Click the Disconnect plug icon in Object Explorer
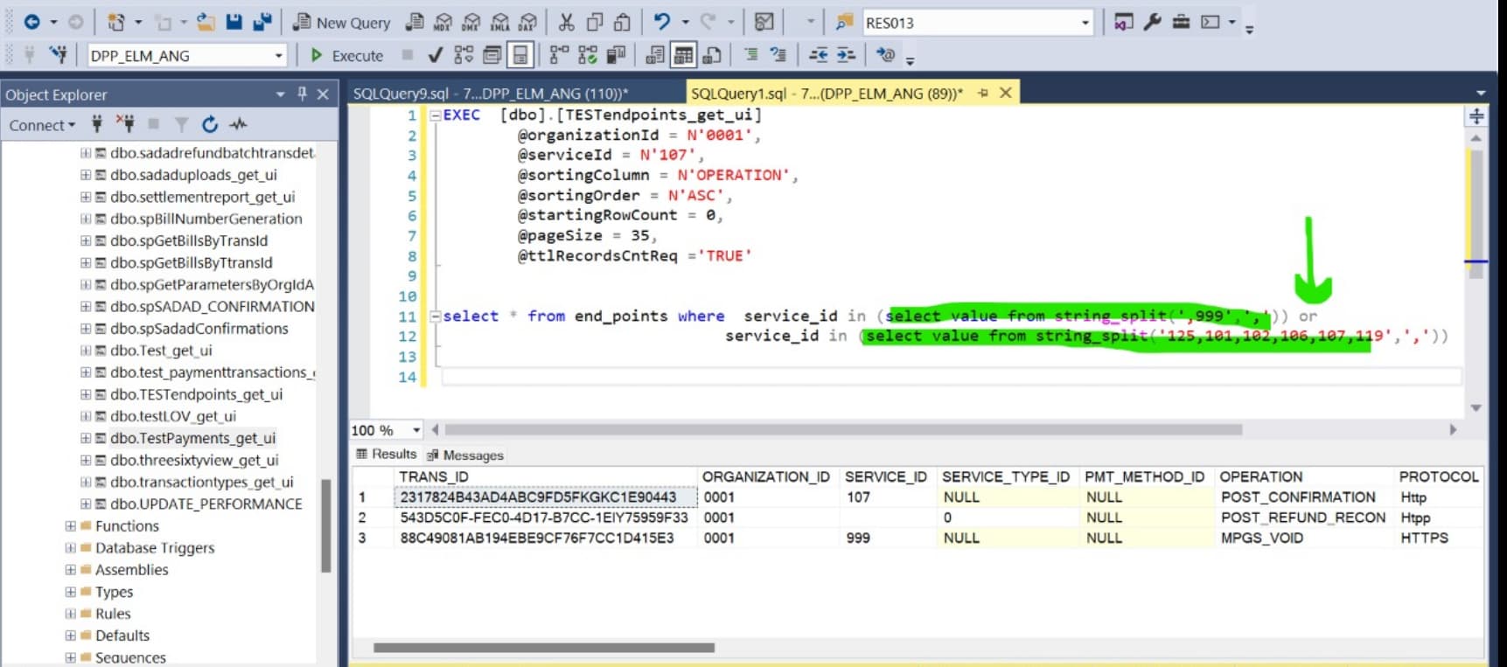Image resolution: width=1507 pixels, height=667 pixels. click(126, 125)
